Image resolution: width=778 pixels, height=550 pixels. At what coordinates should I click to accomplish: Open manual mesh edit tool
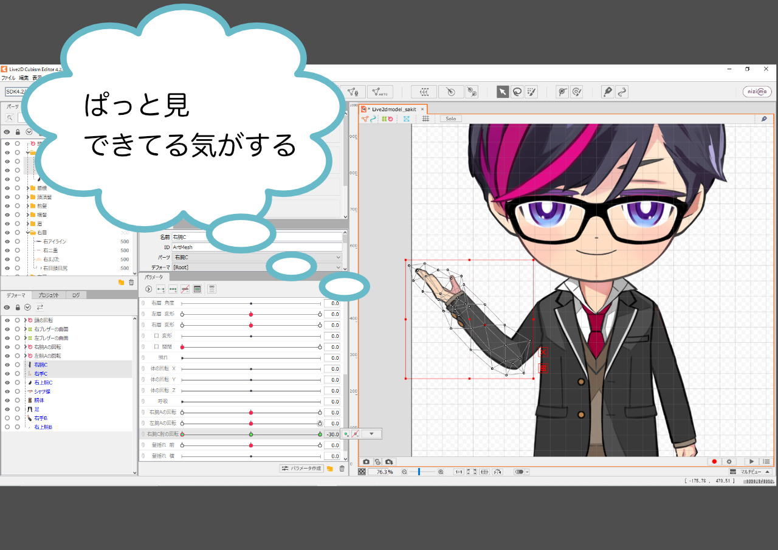[354, 92]
